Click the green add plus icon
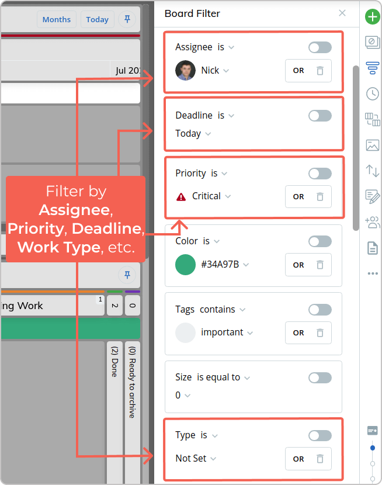382x485 pixels. pyautogui.click(x=373, y=17)
